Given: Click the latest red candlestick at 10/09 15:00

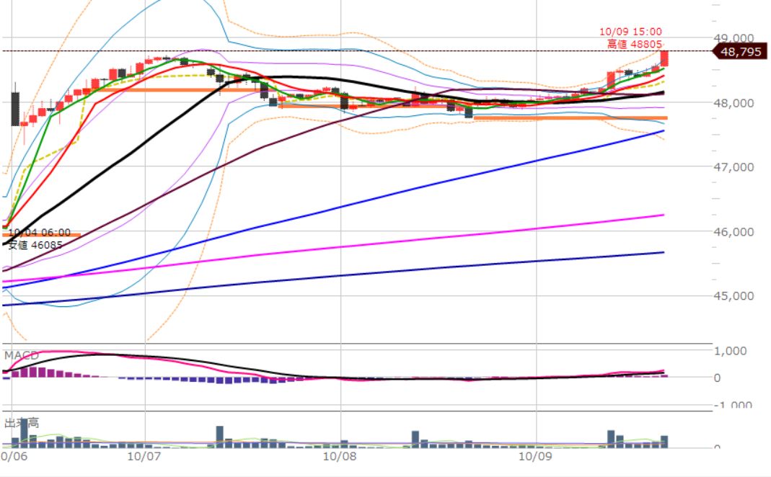Looking at the screenshot, I should (x=664, y=58).
